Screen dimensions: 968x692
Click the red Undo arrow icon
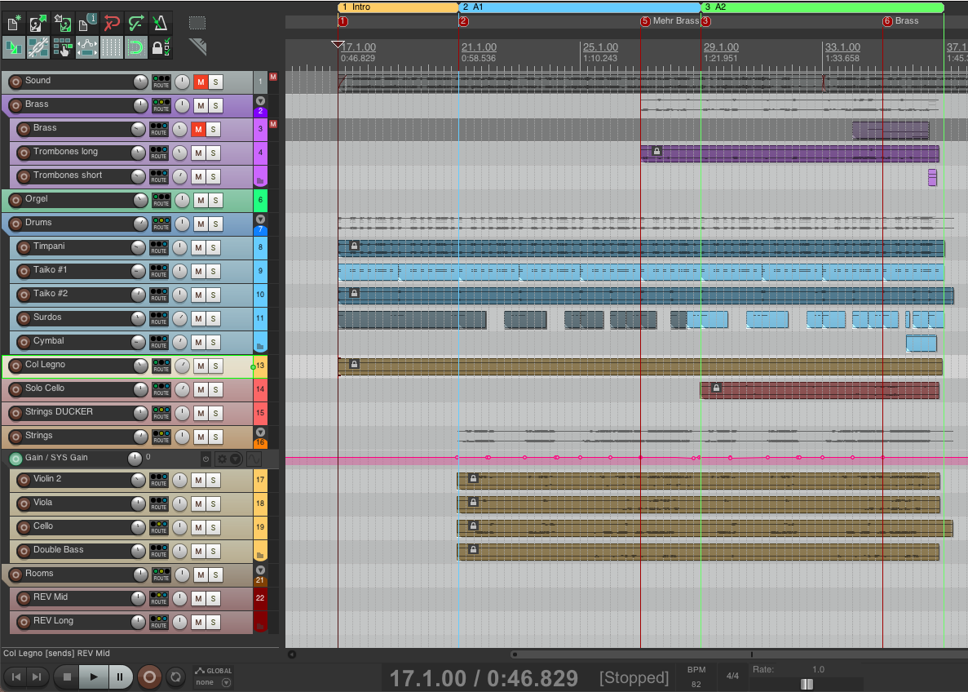tap(112, 23)
